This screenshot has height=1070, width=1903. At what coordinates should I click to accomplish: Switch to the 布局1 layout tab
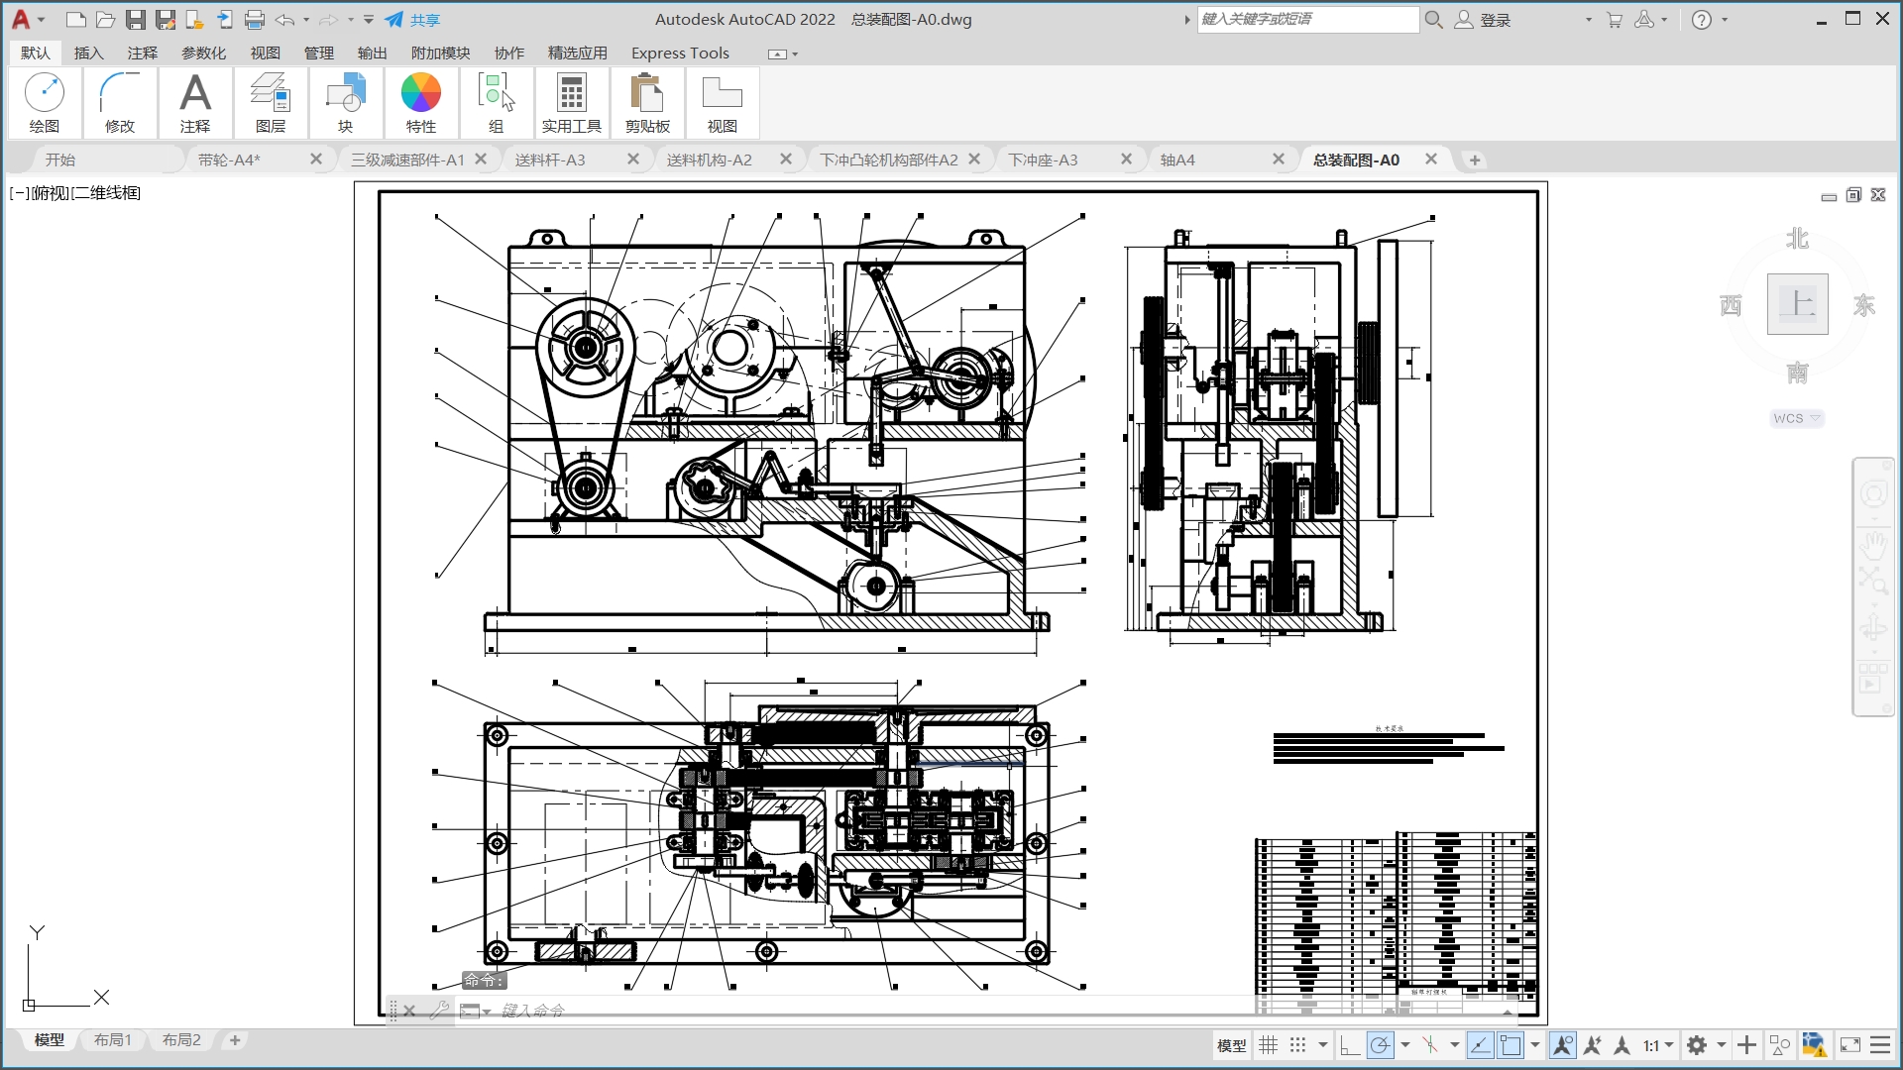point(112,1040)
